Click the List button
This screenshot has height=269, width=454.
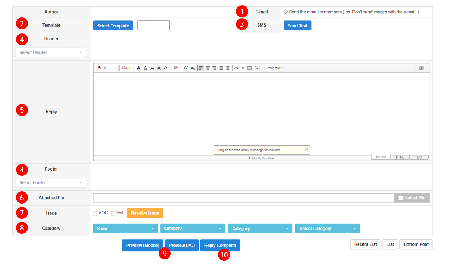(x=390, y=244)
